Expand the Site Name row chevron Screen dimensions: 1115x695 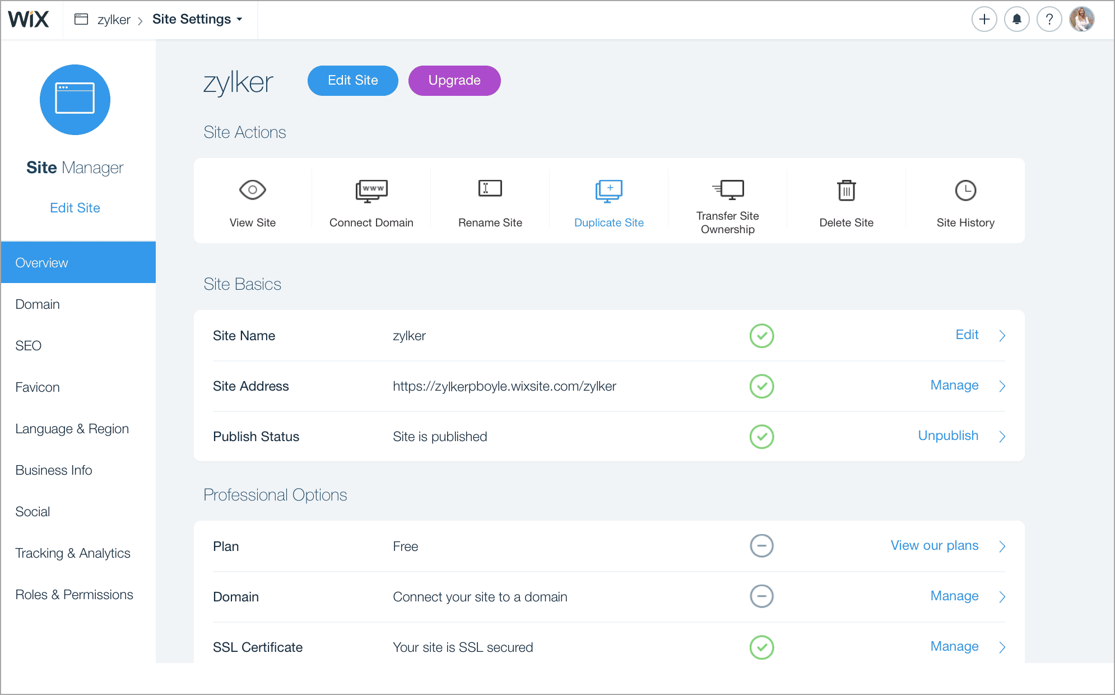click(x=1002, y=336)
